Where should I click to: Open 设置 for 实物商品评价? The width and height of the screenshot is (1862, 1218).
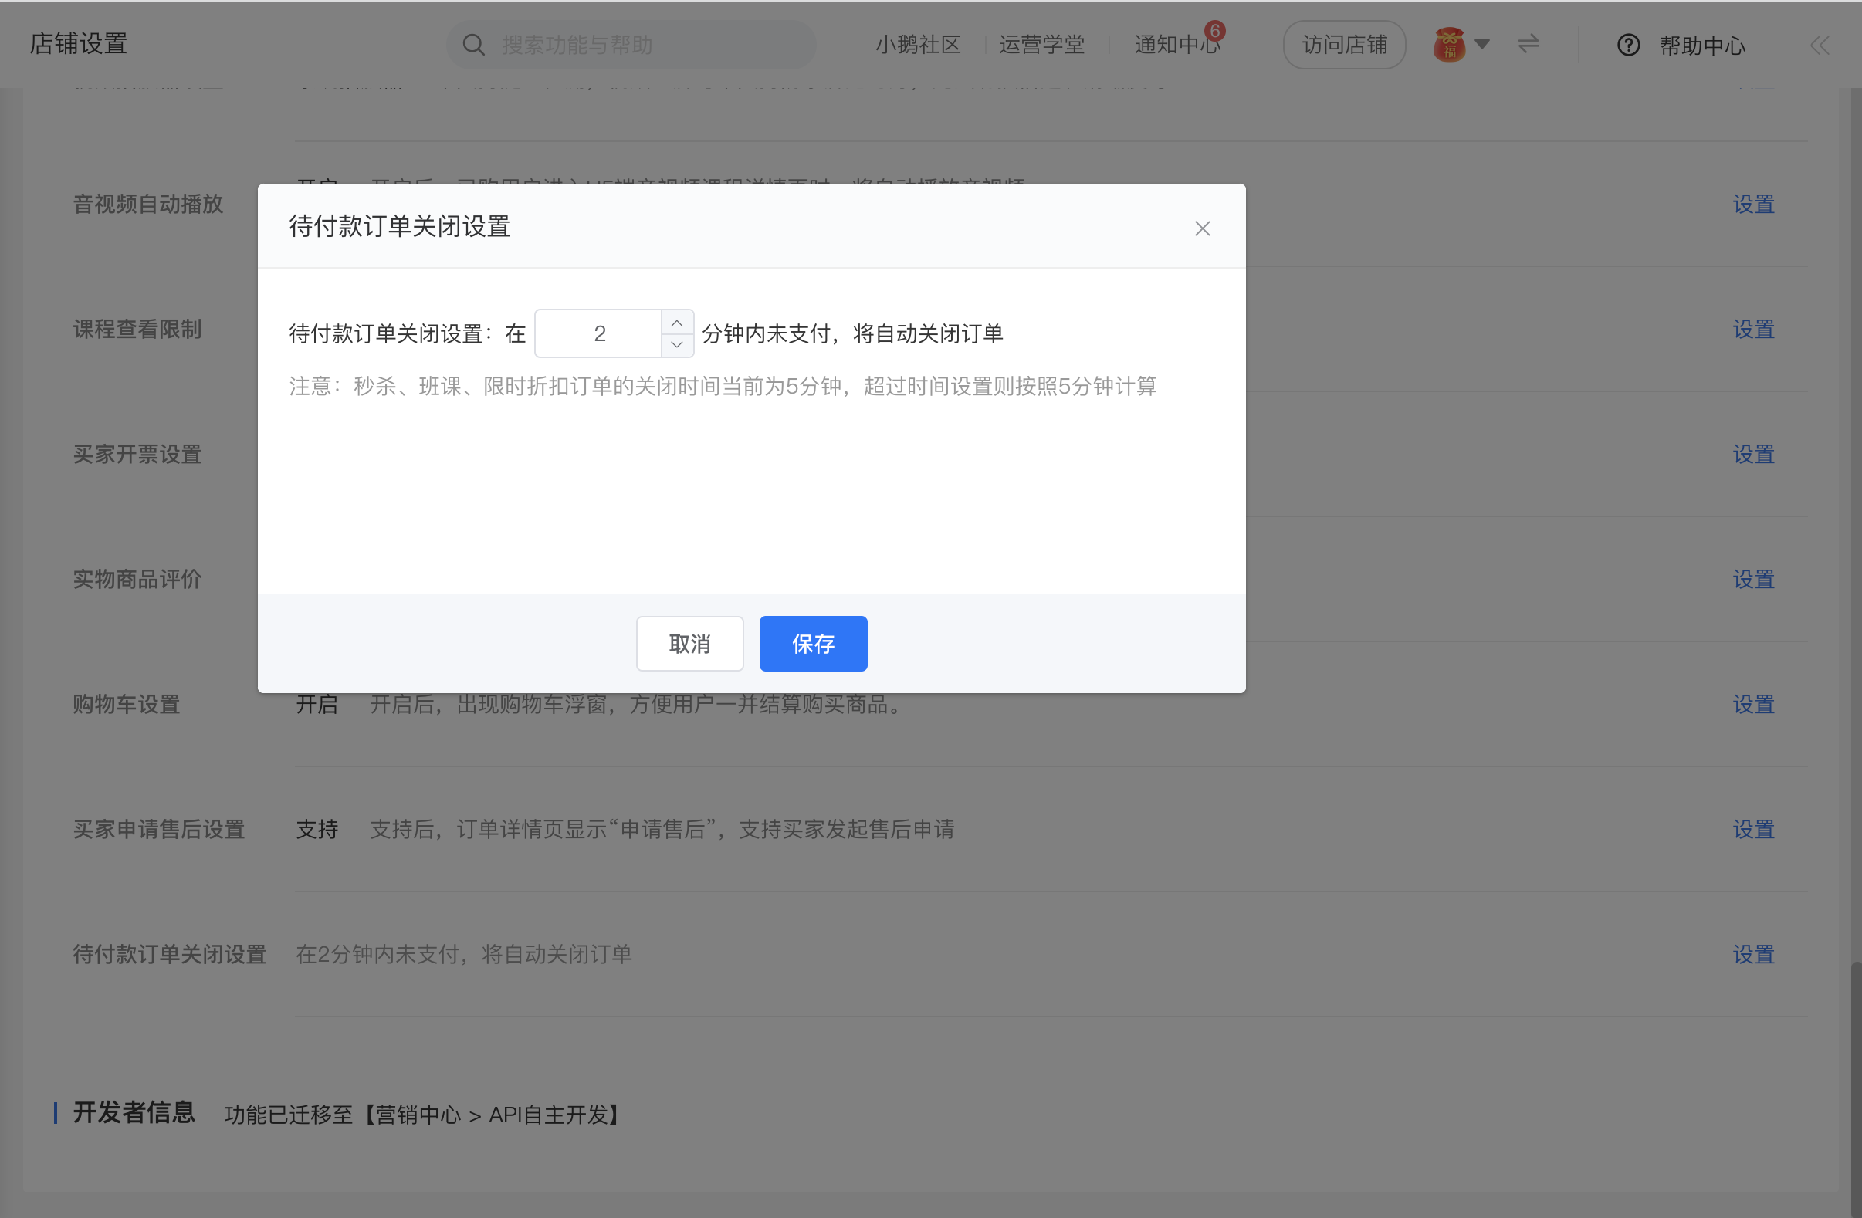(x=1753, y=580)
